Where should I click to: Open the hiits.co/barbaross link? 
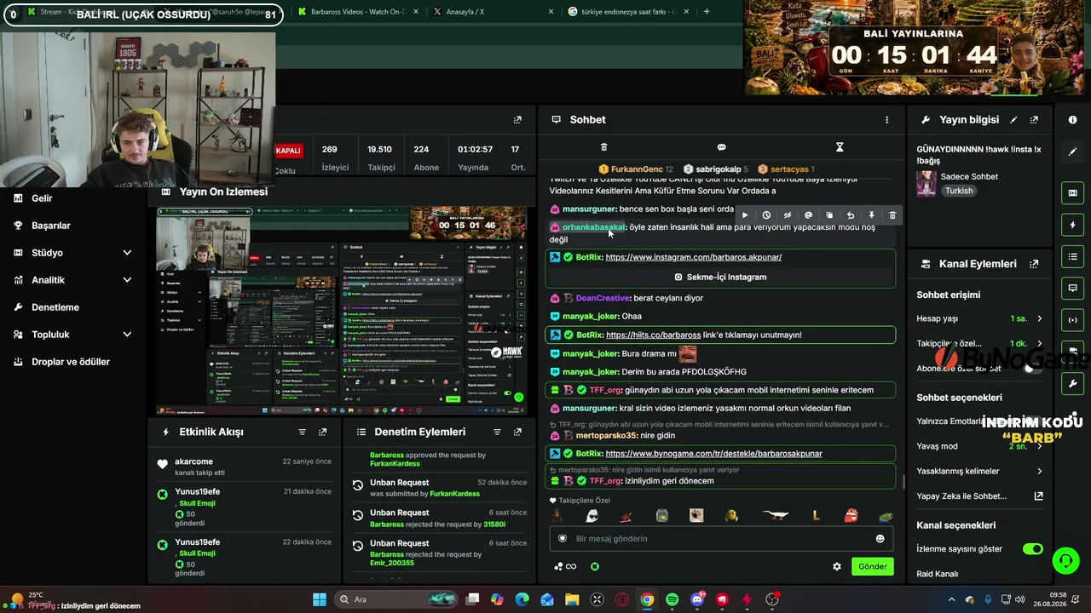point(653,335)
